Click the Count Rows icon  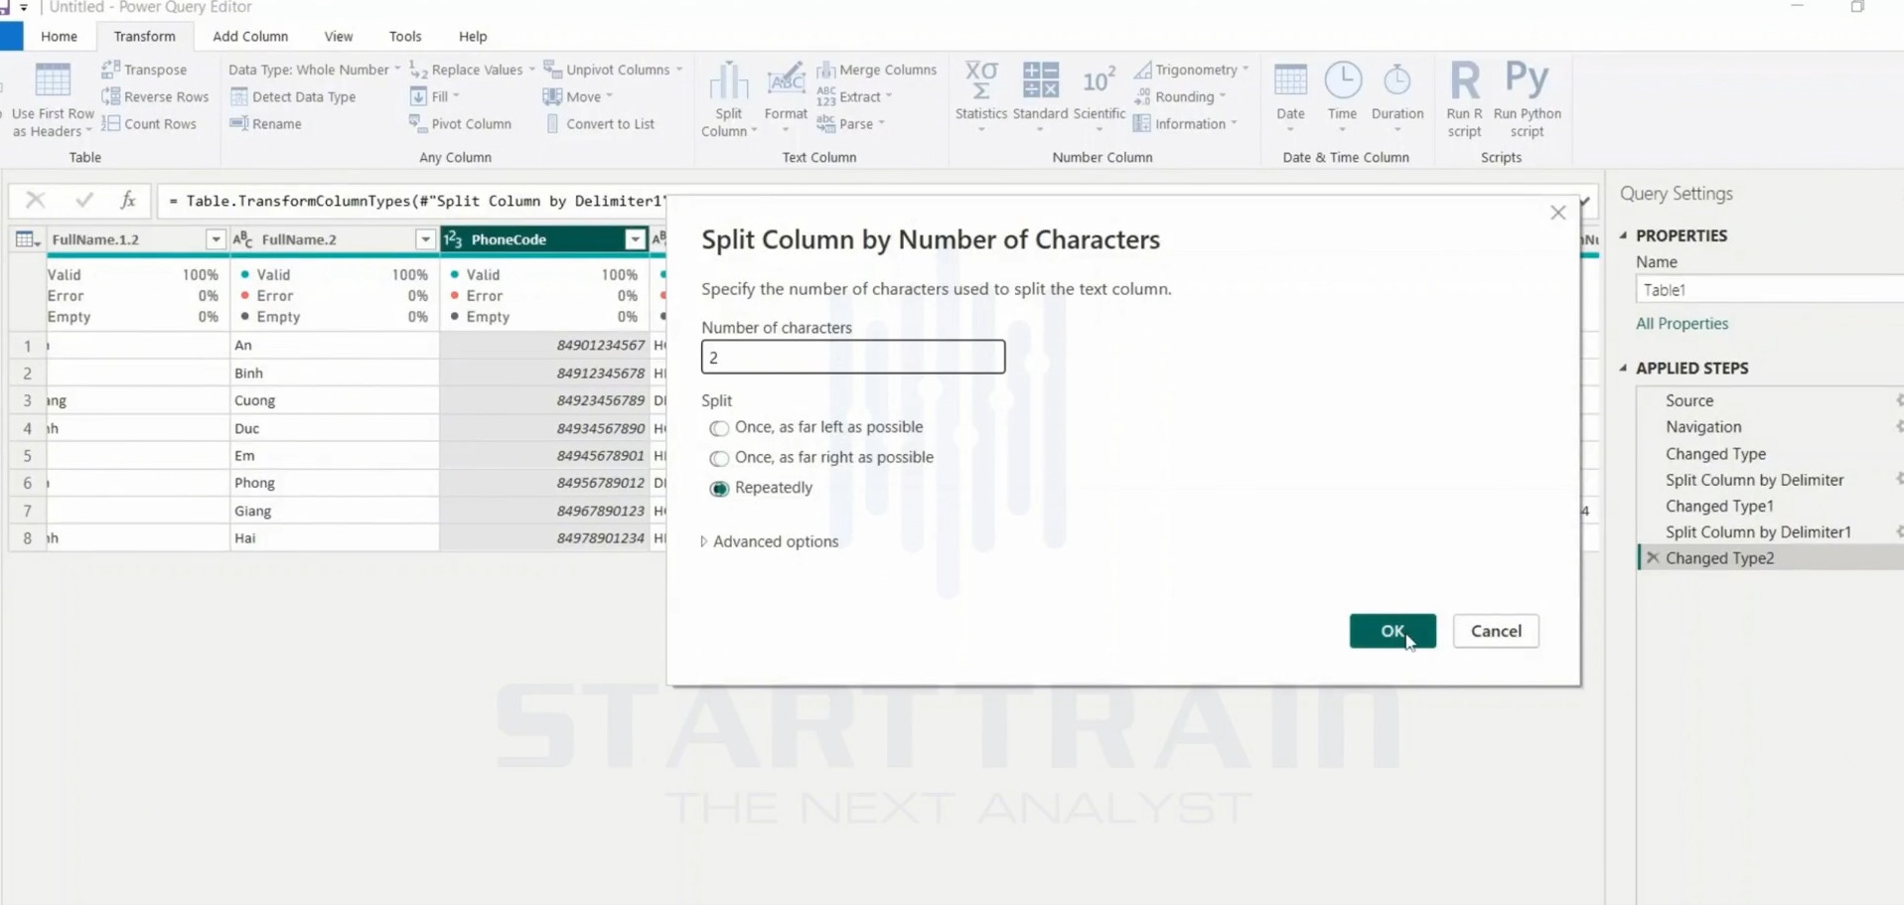click(x=110, y=123)
